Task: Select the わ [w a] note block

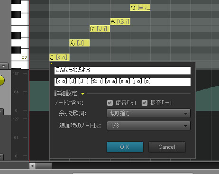Action: tap(140, 7)
